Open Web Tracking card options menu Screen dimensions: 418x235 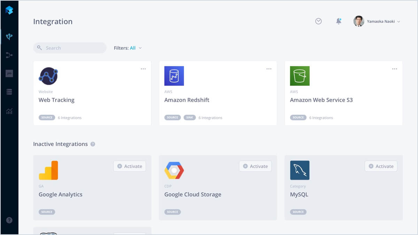click(143, 69)
